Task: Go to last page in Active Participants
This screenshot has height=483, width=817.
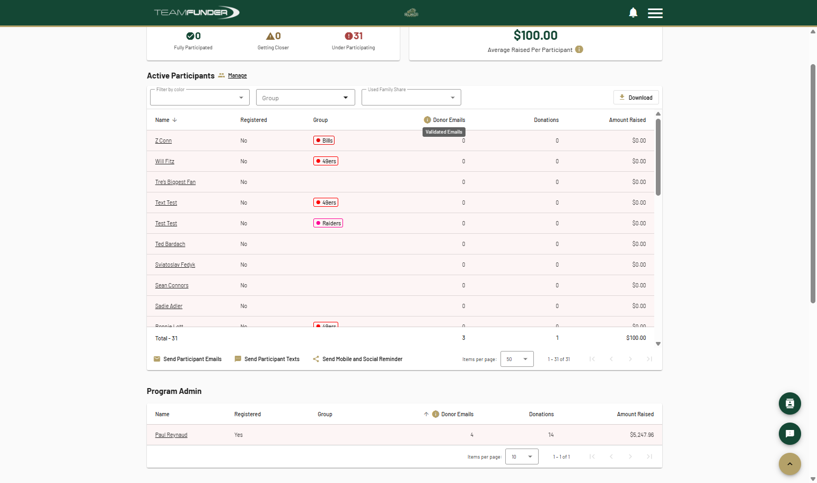Action: (649, 359)
